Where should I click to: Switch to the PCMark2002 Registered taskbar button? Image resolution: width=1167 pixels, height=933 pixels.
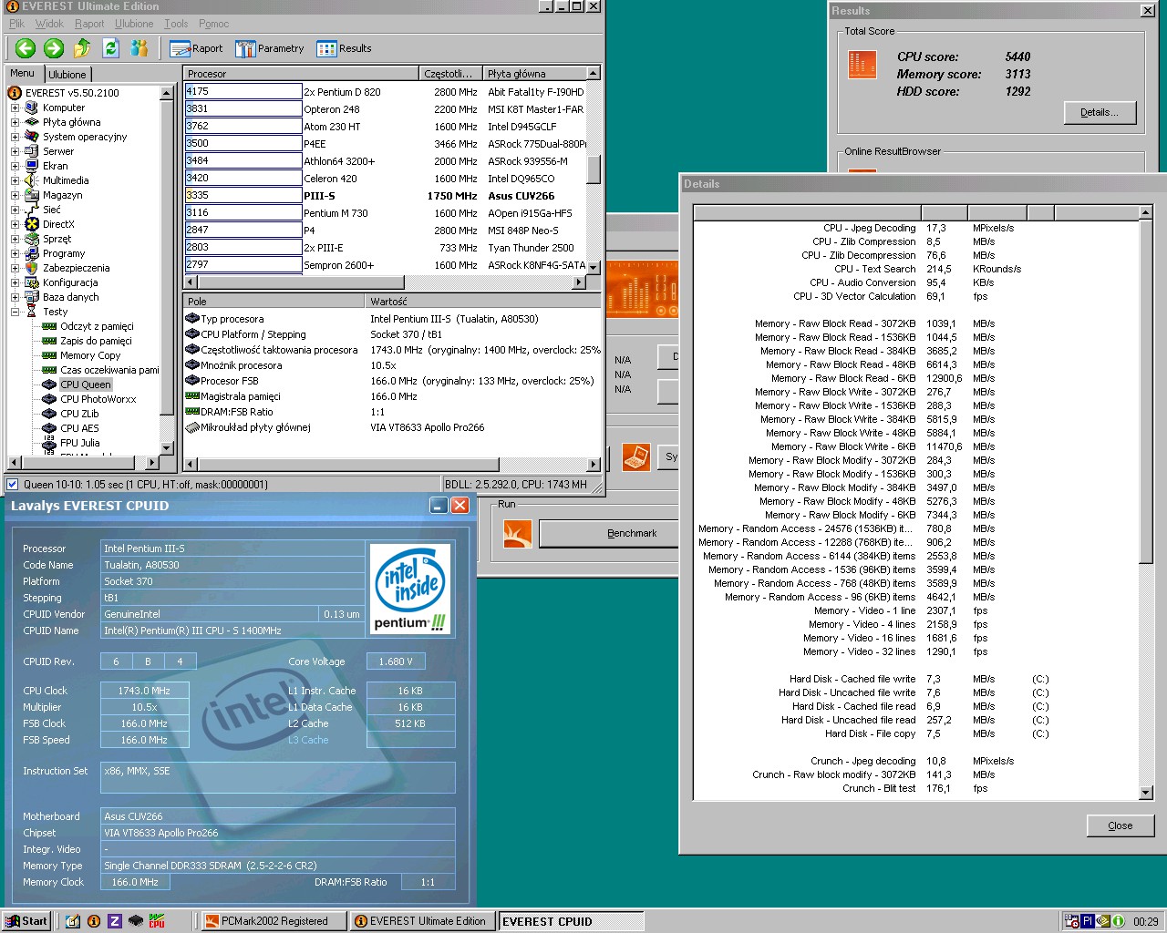[x=274, y=921]
